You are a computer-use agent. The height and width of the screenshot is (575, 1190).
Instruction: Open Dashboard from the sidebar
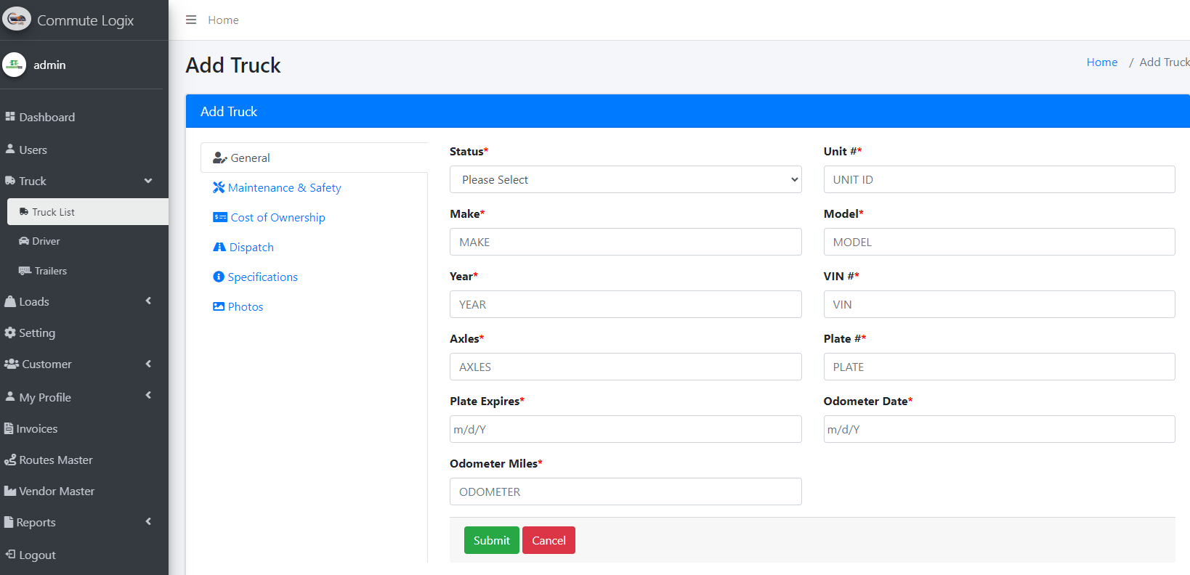pos(46,117)
